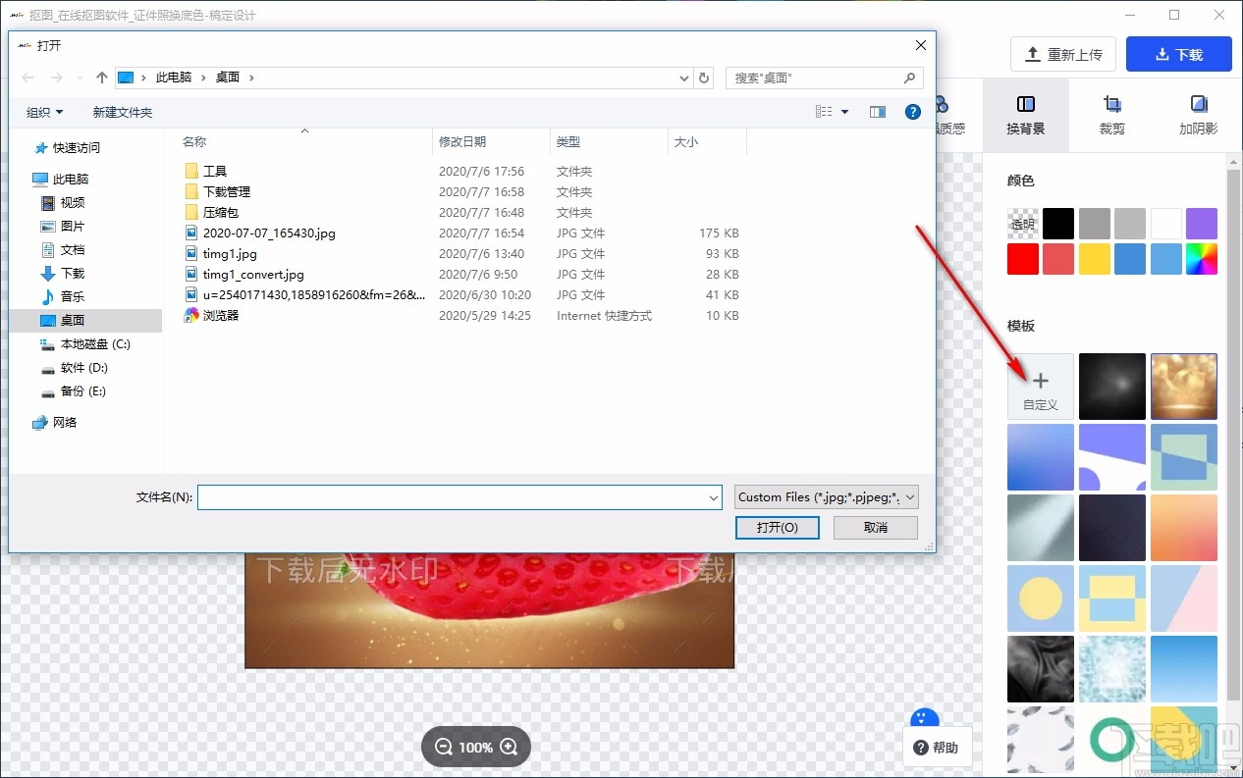Select the 浏览器 shortcut file
This screenshot has width=1243, height=778.
[221, 315]
